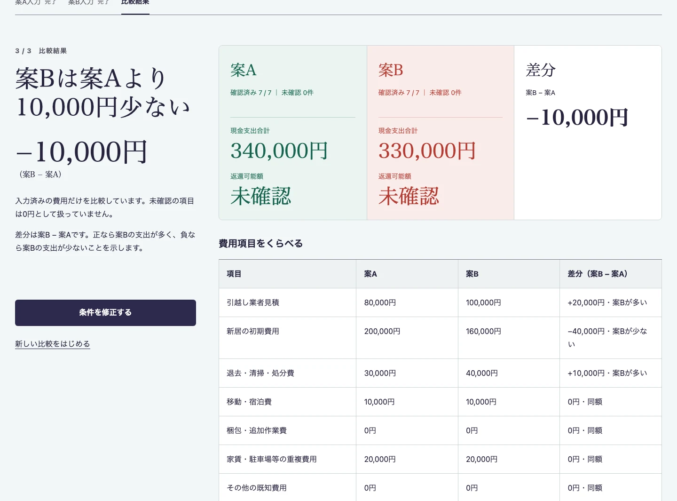Switch to the 案A入力 完了 tab
This screenshot has width=677, height=501.
[36, 2]
